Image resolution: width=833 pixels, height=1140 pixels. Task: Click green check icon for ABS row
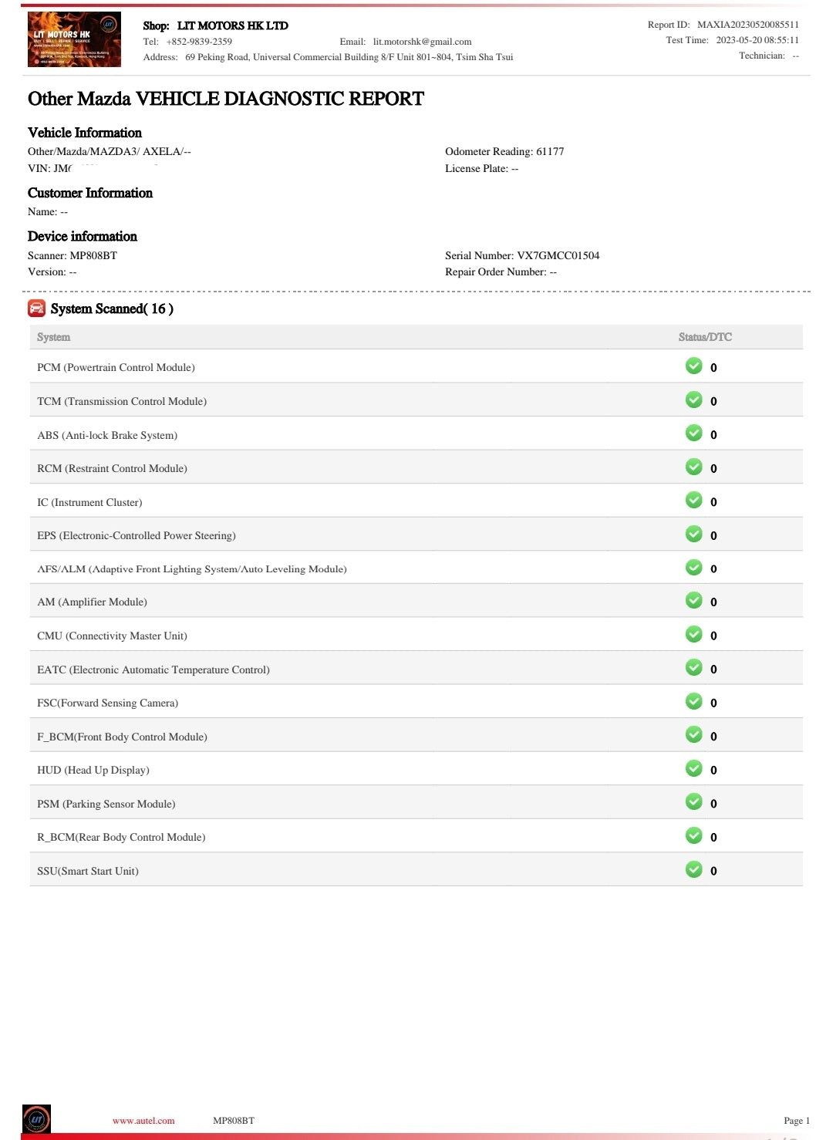click(x=693, y=433)
